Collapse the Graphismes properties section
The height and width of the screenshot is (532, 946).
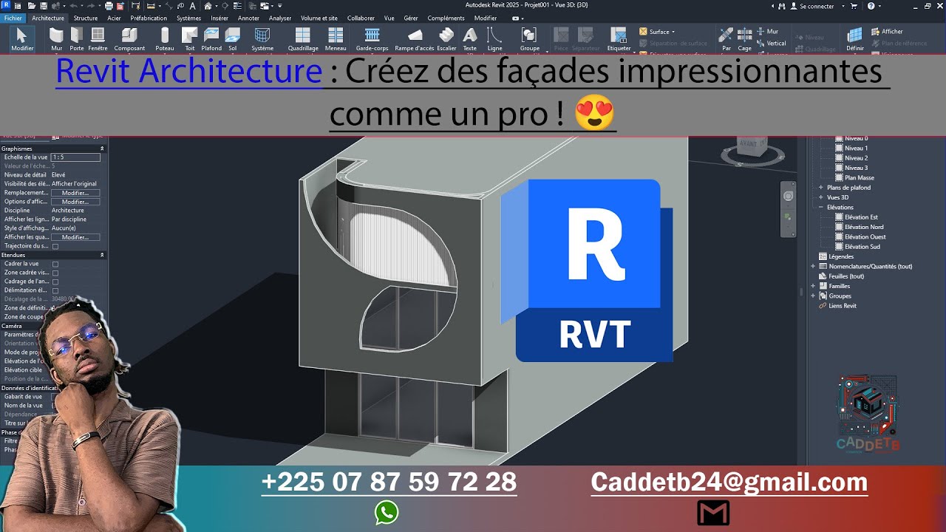click(102, 149)
